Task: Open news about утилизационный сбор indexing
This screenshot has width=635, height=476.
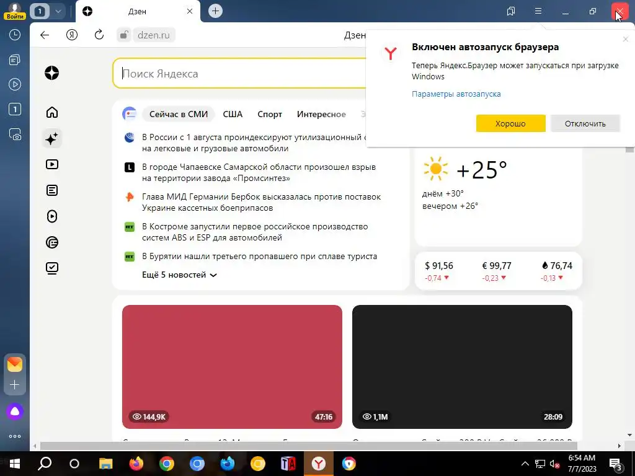Action: point(254,143)
